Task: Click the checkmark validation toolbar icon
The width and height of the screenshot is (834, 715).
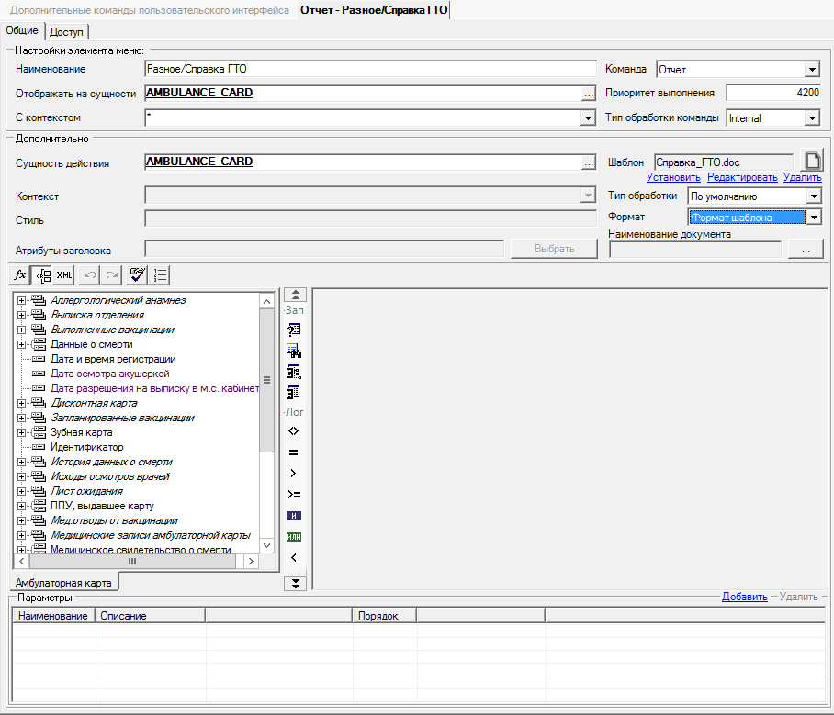Action: pyautogui.click(x=137, y=274)
